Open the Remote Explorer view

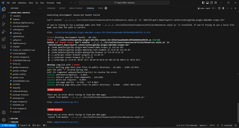[x=4, y=46]
